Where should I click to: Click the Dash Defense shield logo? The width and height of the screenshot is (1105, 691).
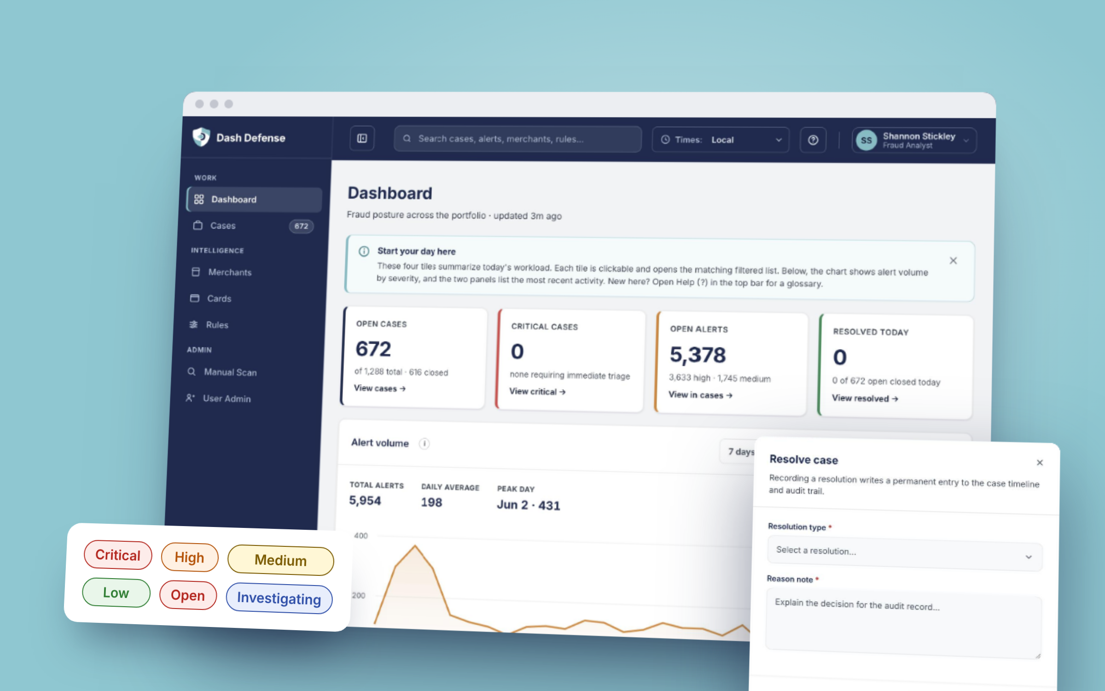tap(201, 137)
